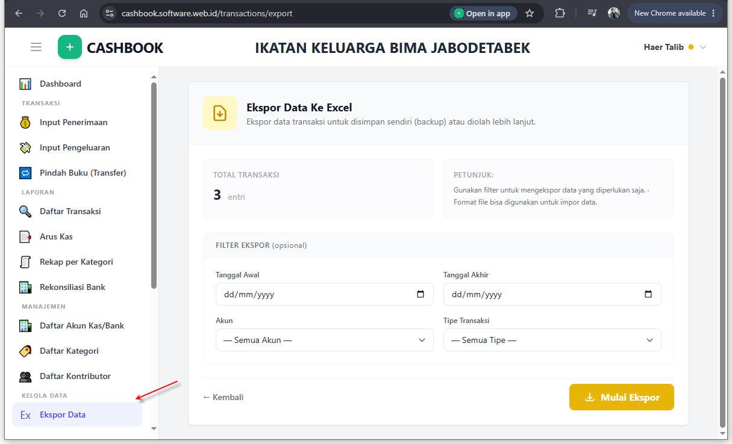The width and height of the screenshot is (732, 444).
Task: Click the Mulai Ekspor button
Action: click(621, 397)
